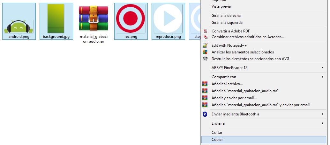Viewport: 330px width, 145px height.
Task: Click WinRAR icon beside Añadir al archivo
Action: point(205,84)
